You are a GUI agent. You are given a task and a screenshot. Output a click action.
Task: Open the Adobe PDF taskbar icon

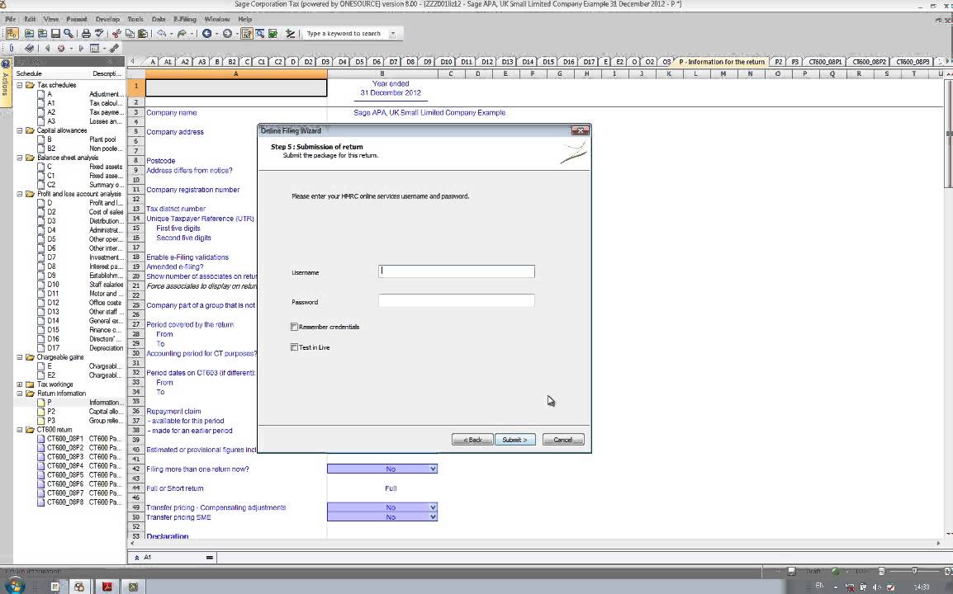click(x=107, y=586)
